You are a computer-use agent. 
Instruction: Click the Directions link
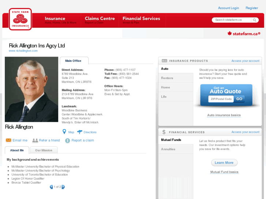pyautogui.click(x=90, y=132)
